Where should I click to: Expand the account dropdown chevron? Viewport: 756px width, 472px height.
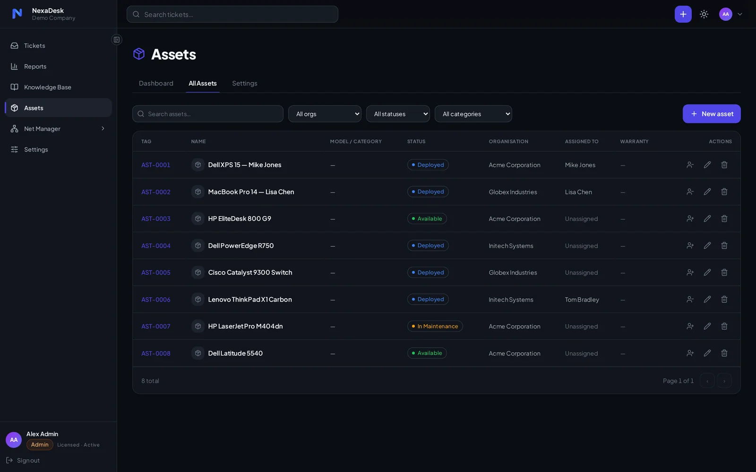click(740, 14)
